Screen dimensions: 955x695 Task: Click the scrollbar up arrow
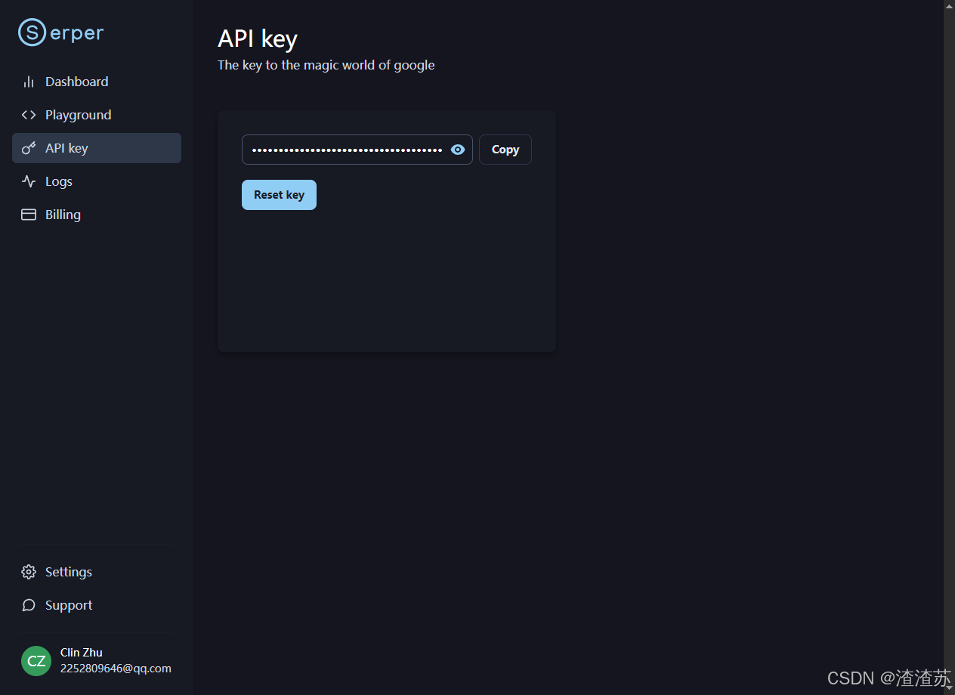point(949,6)
